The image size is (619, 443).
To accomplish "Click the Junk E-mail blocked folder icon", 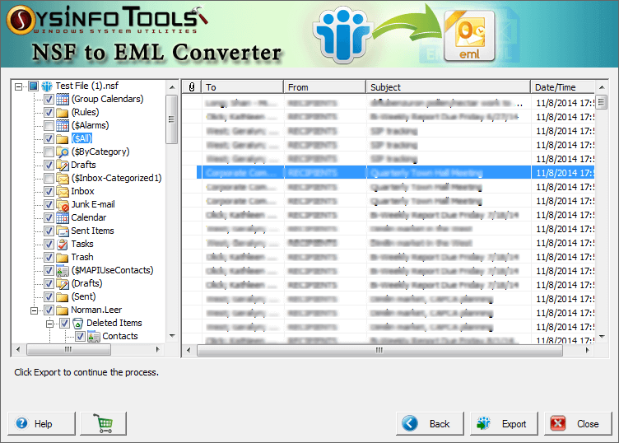I will click(x=63, y=204).
